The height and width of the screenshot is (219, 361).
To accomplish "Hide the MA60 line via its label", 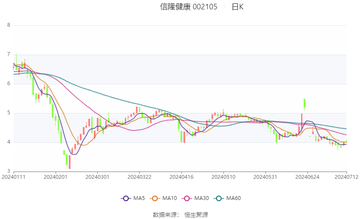I will pyautogui.click(x=234, y=198).
